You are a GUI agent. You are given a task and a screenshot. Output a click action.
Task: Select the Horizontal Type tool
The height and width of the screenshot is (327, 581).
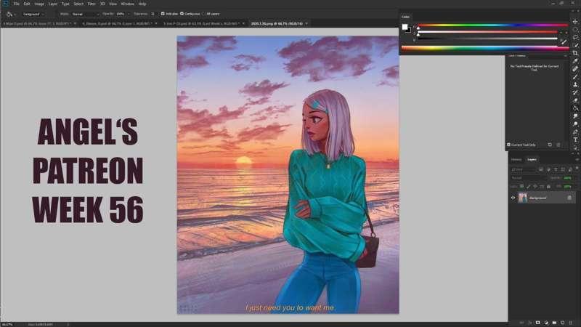coord(575,140)
